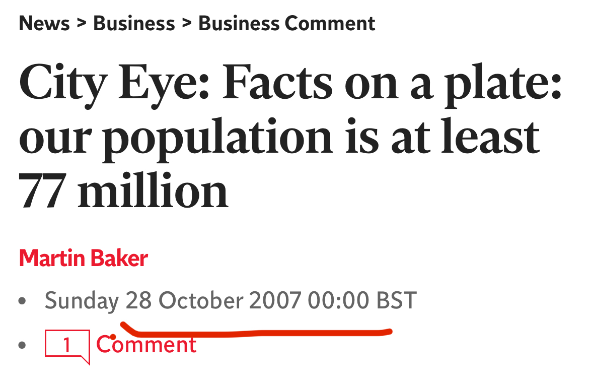589x383 pixels.
Task: Open author Martin Baker's page
Action: tap(83, 259)
